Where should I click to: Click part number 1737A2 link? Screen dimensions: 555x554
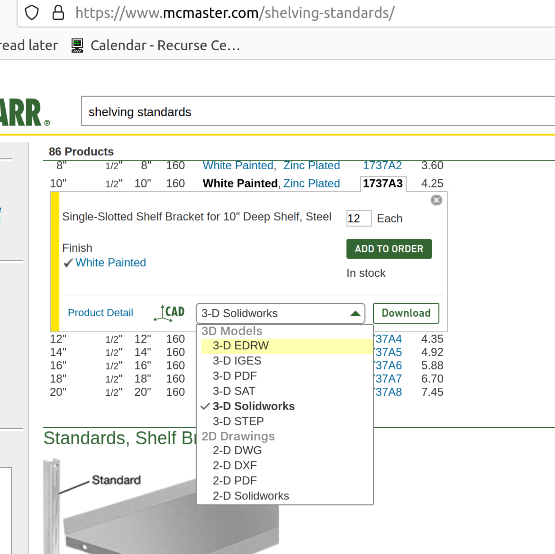point(382,166)
